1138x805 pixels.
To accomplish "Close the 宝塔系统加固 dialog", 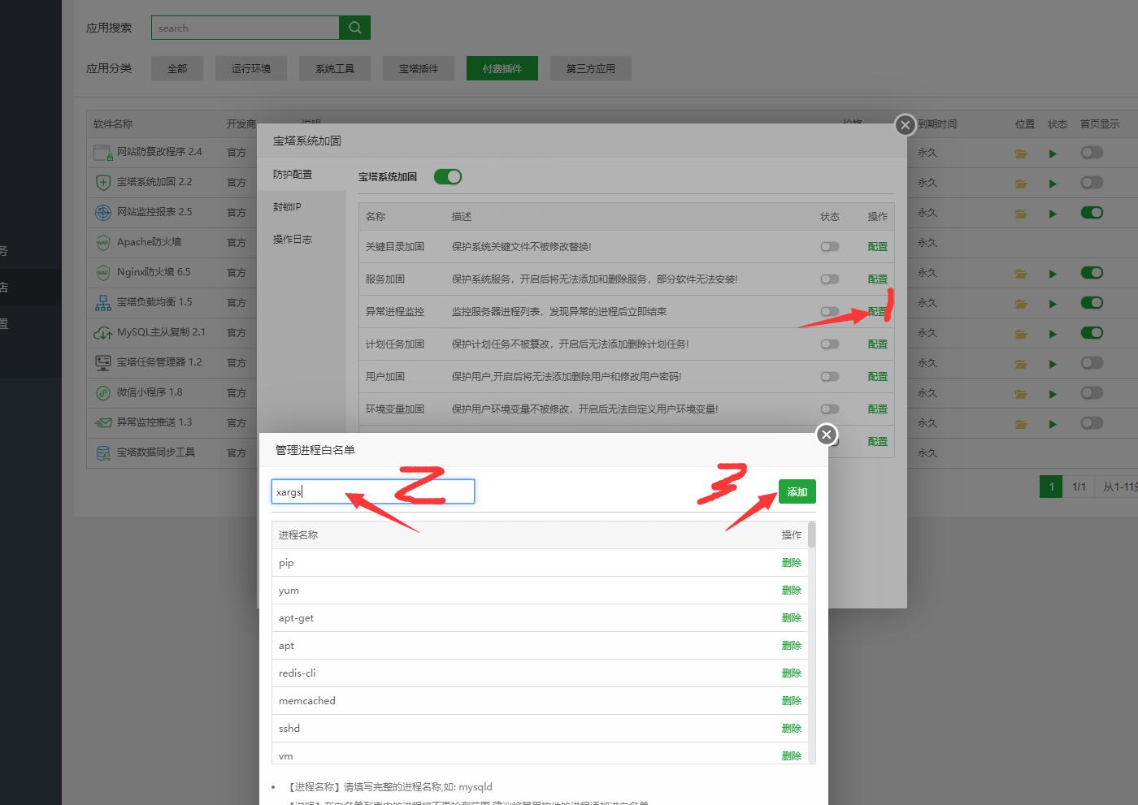I will pyautogui.click(x=905, y=125).
